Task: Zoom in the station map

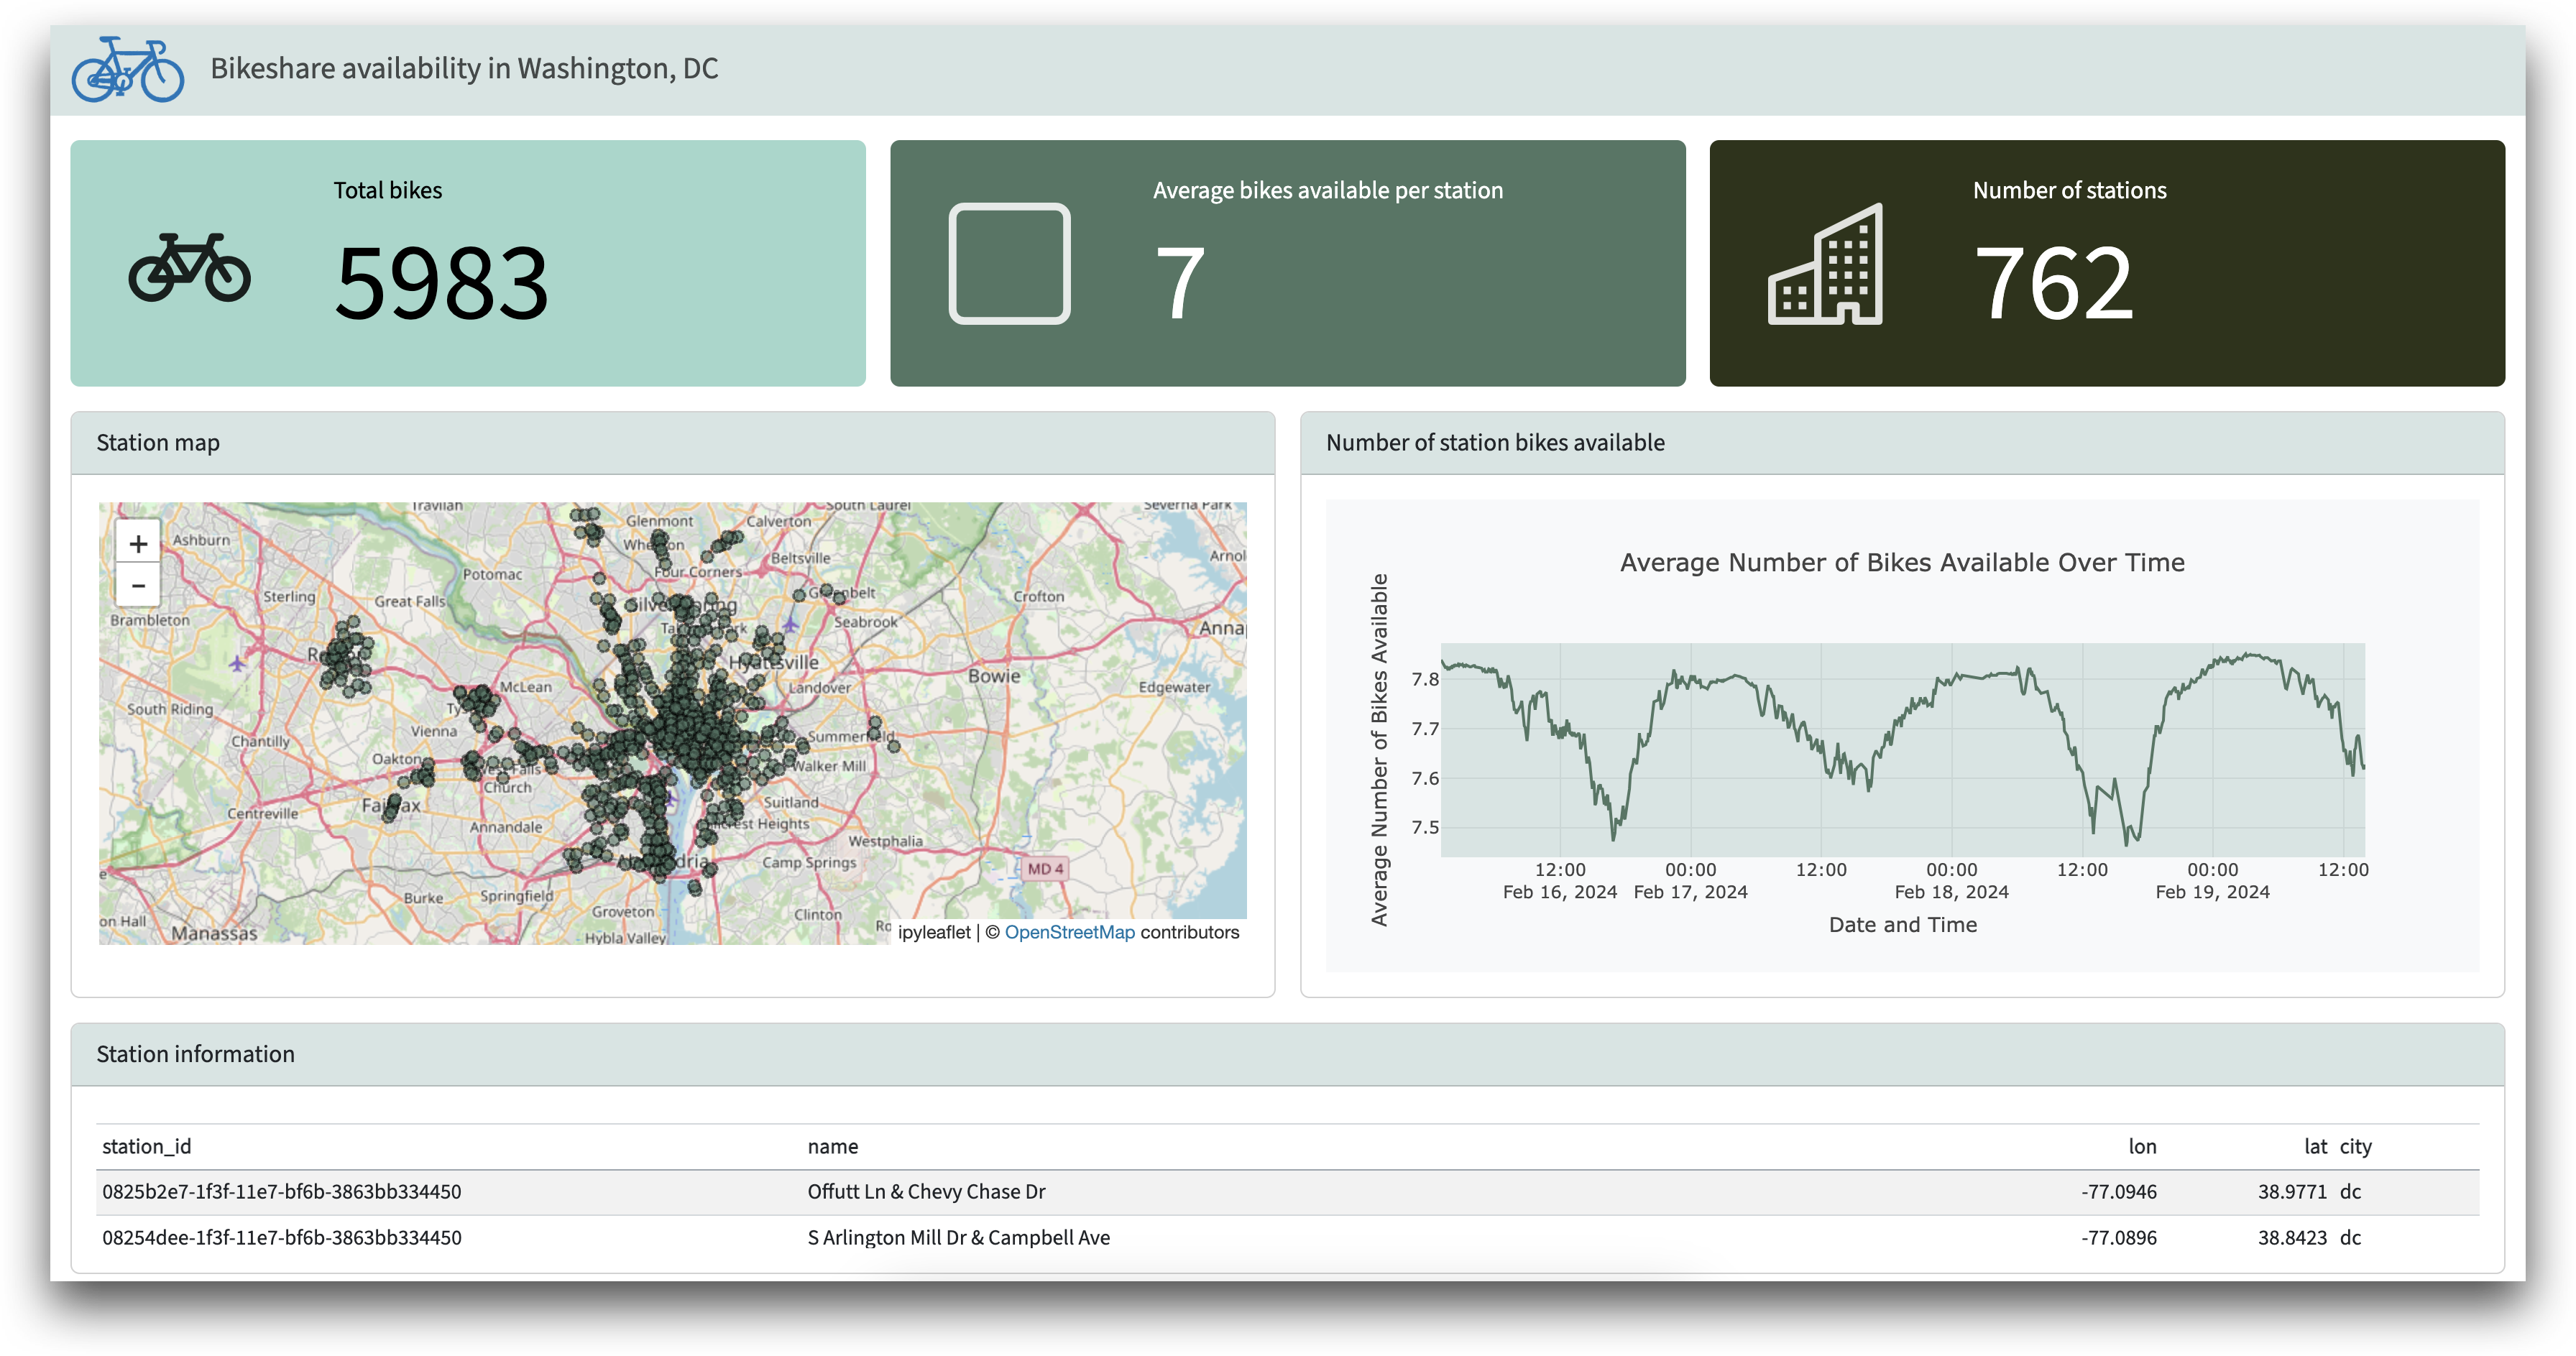Action: pos(138,543)
